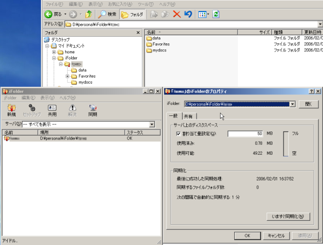Uncheck the 割り当て量設定 checkbox
The height and width of the screenshot is (245, 323).
pyautogui.click(x=179, y=134)
